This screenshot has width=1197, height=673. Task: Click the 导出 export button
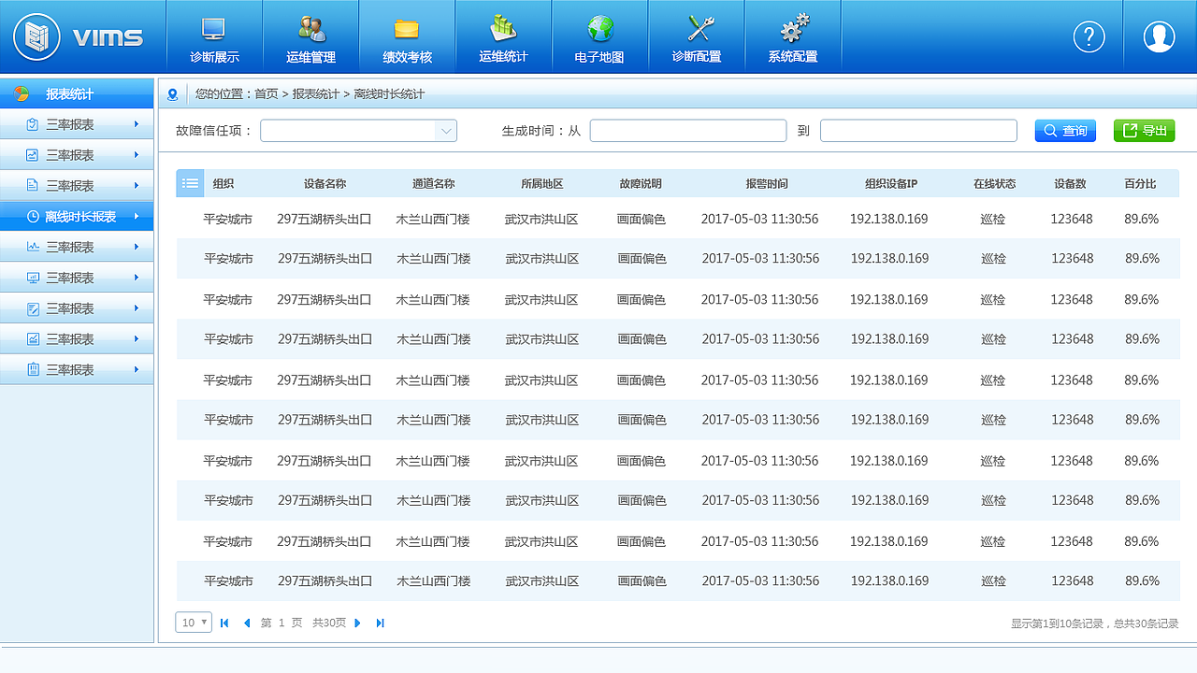(x=1143, y=130)
